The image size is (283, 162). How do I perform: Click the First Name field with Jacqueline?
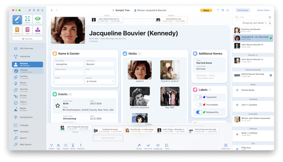(69, 64)
